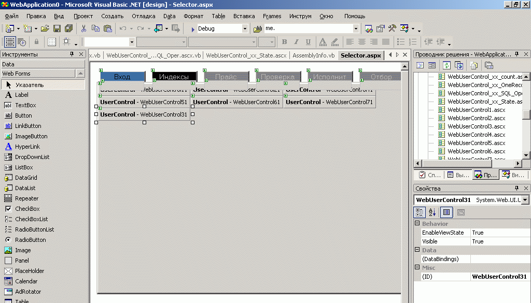
Task: Switch to AssemblyInfo.vb tab
Action: [x=314, y=55]
